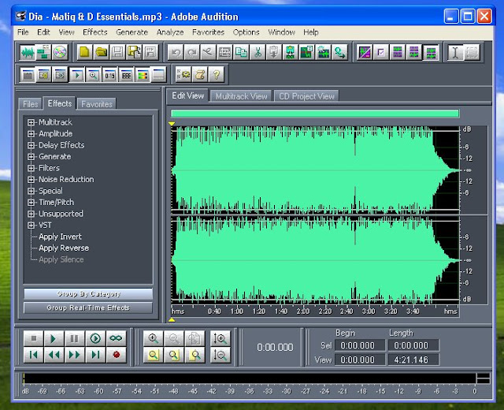Open the Favorites menu
This screenshot has width=504, height=410.
coord(208,32)
